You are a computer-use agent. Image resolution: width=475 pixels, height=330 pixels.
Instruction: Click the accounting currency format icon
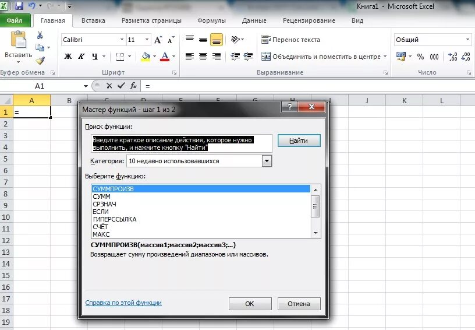401,57
